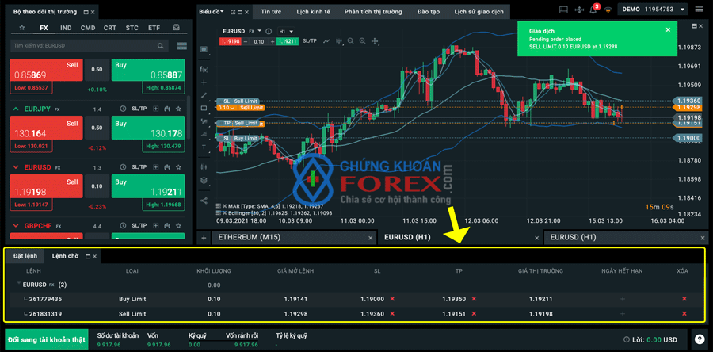Open the chart layers icon in sidebar
Image resolution: width=713 pixels, height=352 pixels.
[204, 181]
